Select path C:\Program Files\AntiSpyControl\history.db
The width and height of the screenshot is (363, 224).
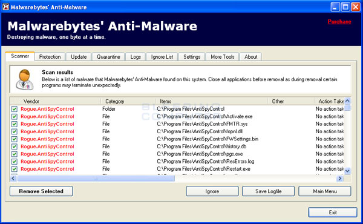pos(201,147)
